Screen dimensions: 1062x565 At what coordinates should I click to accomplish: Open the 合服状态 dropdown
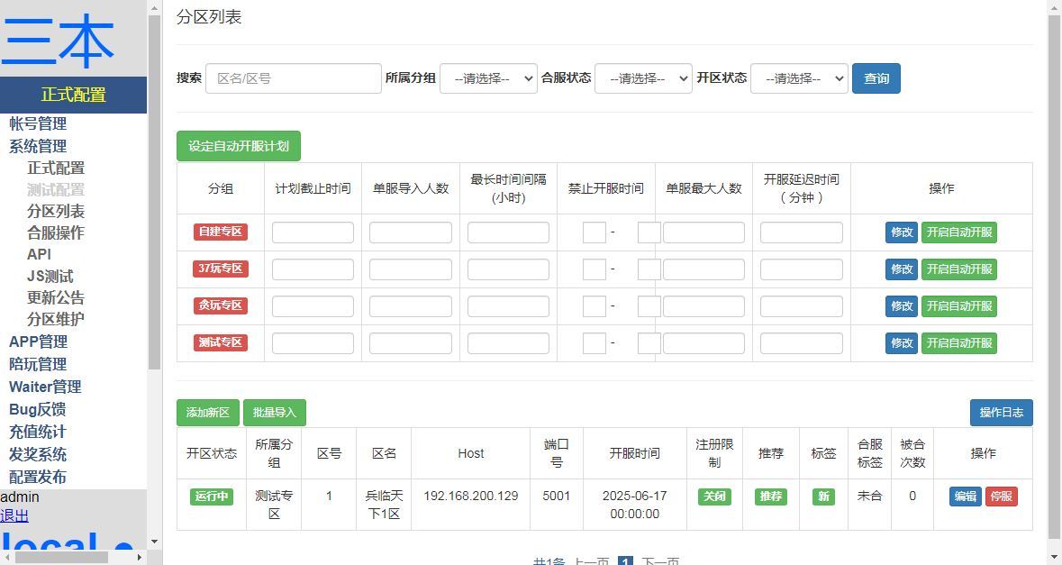(643, 78)
